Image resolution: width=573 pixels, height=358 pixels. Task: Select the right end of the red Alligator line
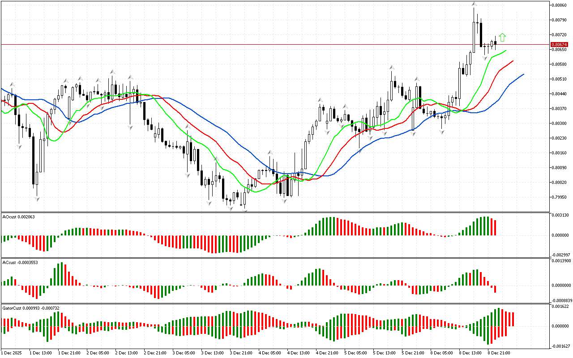513,60
